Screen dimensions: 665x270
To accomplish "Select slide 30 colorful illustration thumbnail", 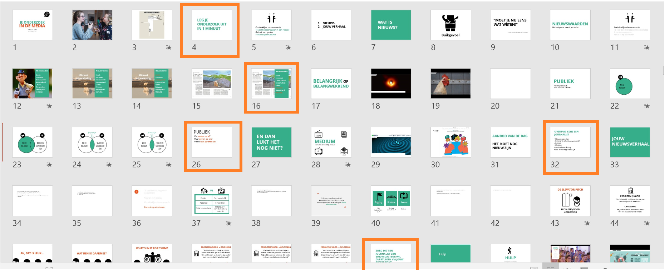I will coord(450,142).
